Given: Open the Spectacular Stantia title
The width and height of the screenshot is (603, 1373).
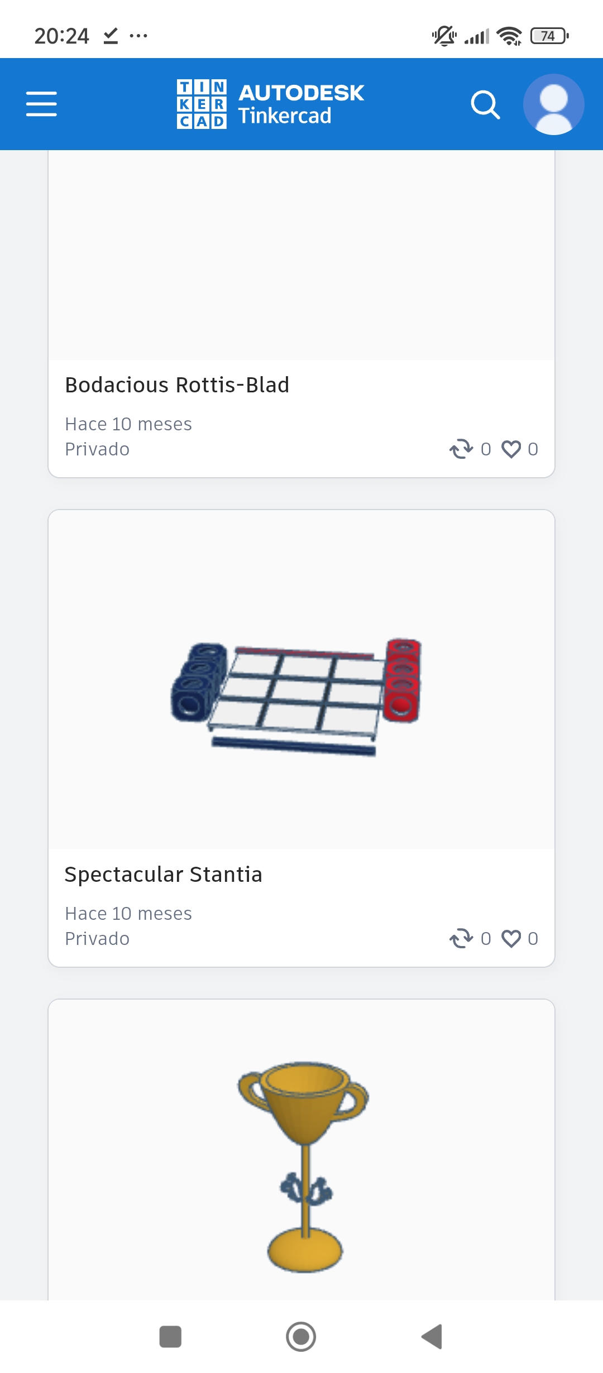Looking at the screenshot, I should coord(163,875).
